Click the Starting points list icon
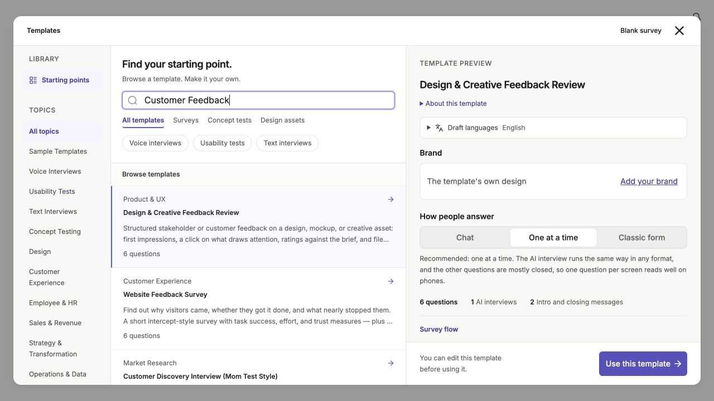Viewport: 714px width, 401px height. [x=33, y=80]
